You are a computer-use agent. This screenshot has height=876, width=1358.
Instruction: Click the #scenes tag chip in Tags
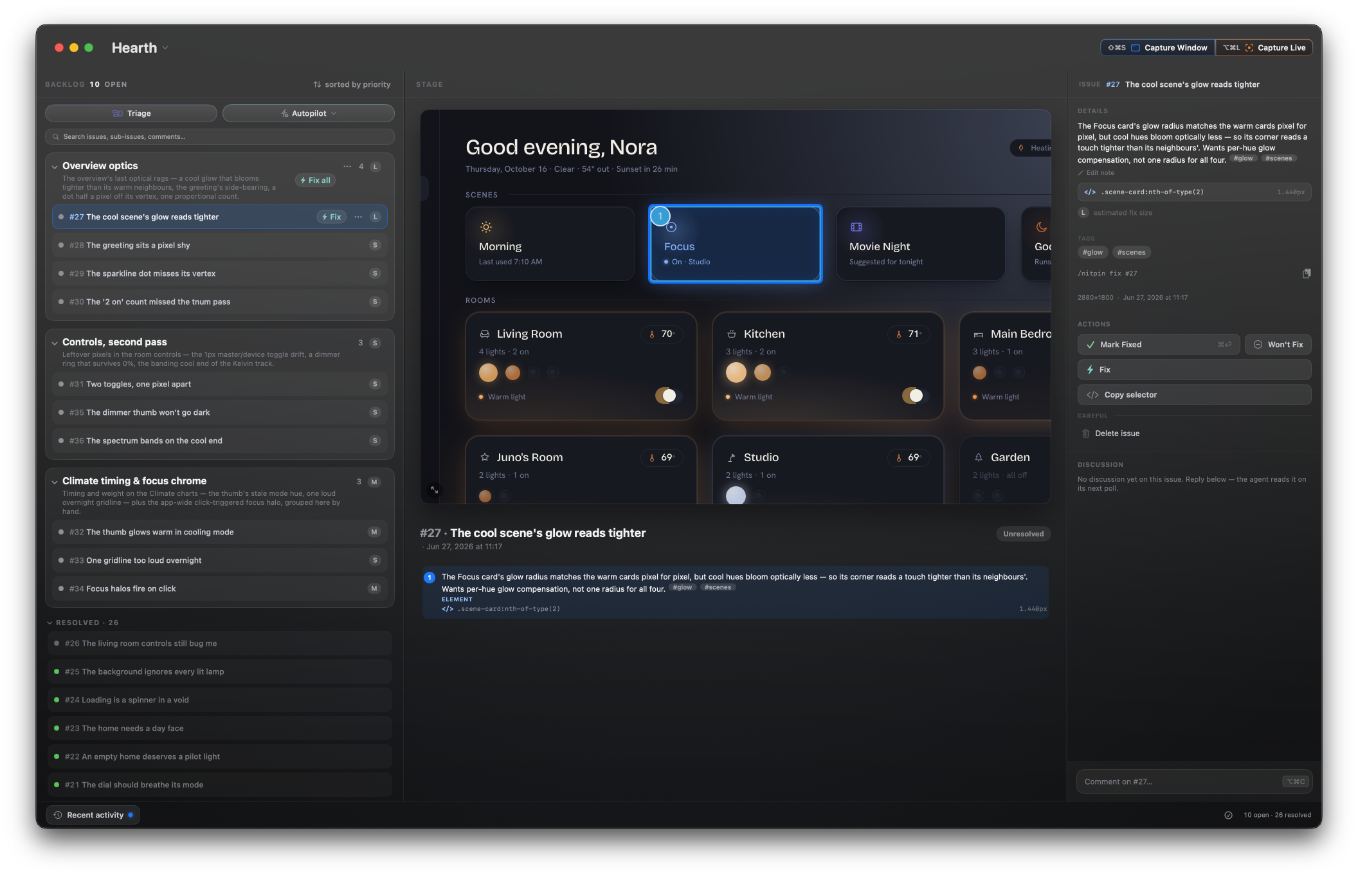1131,252
